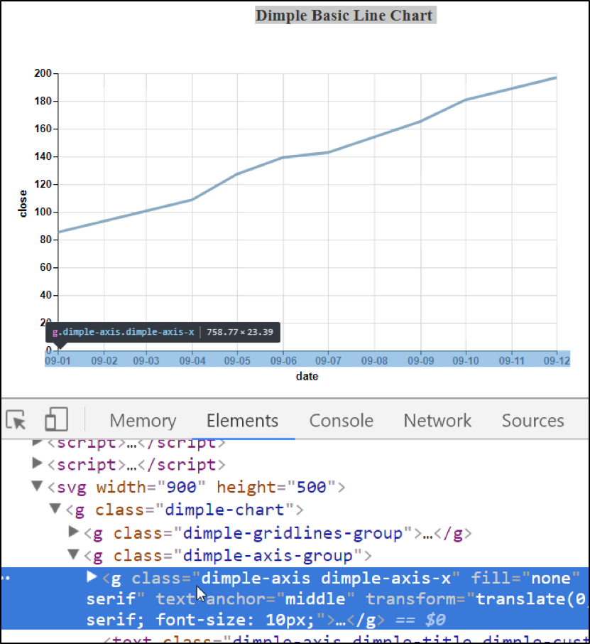
Task: Click the 09-06 x-axis tick label
Action: (283, 361)
